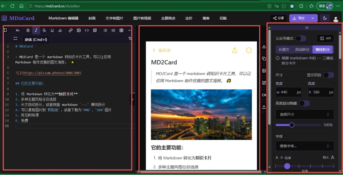Open the 定价 page

189,18
